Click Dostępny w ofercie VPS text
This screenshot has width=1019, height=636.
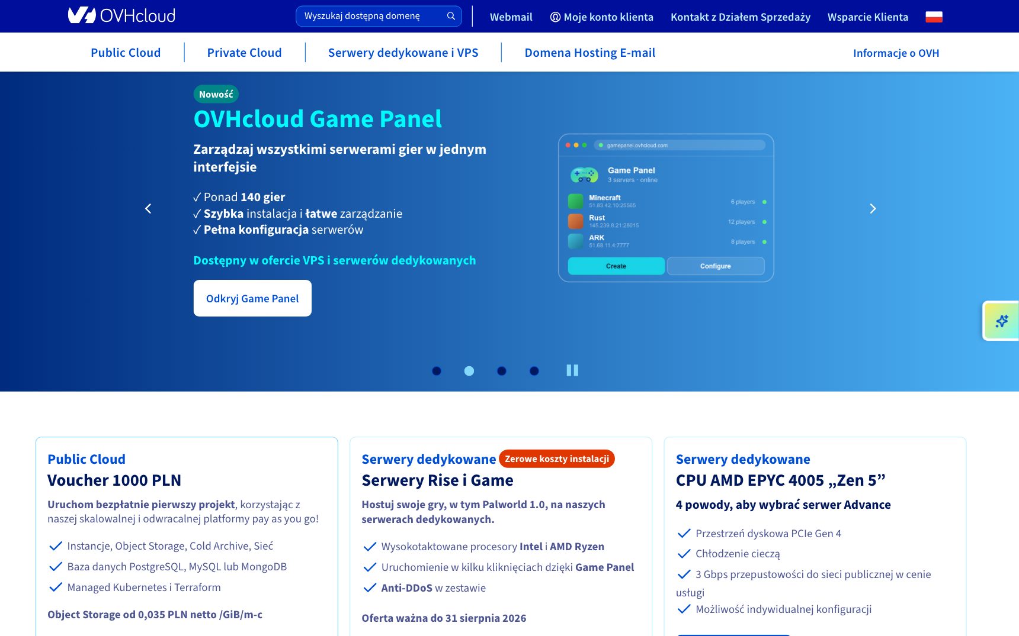pyautogui.click(x=334, y=260)
